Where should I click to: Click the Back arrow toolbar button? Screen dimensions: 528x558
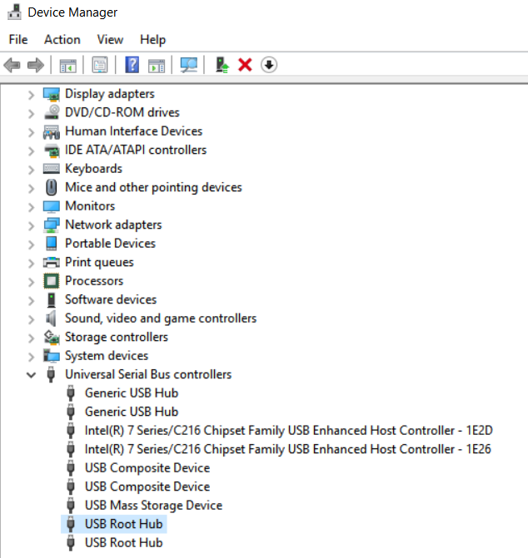coord(12,65)
